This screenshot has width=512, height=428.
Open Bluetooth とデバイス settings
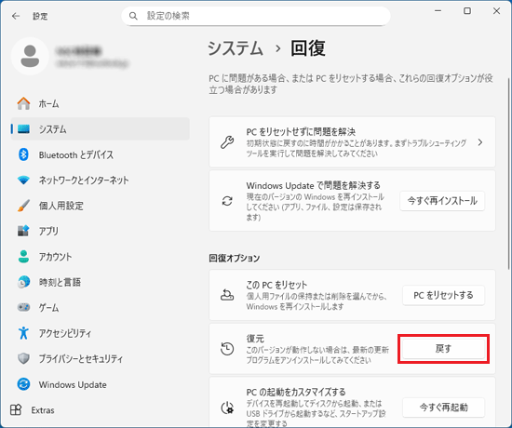pyautogui.click(x=101, y=154)
